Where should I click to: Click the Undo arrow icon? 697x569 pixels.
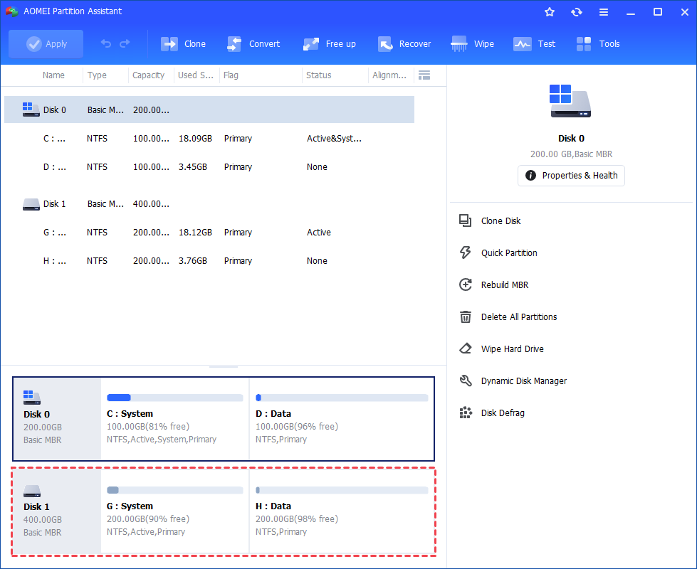[106, 43]
